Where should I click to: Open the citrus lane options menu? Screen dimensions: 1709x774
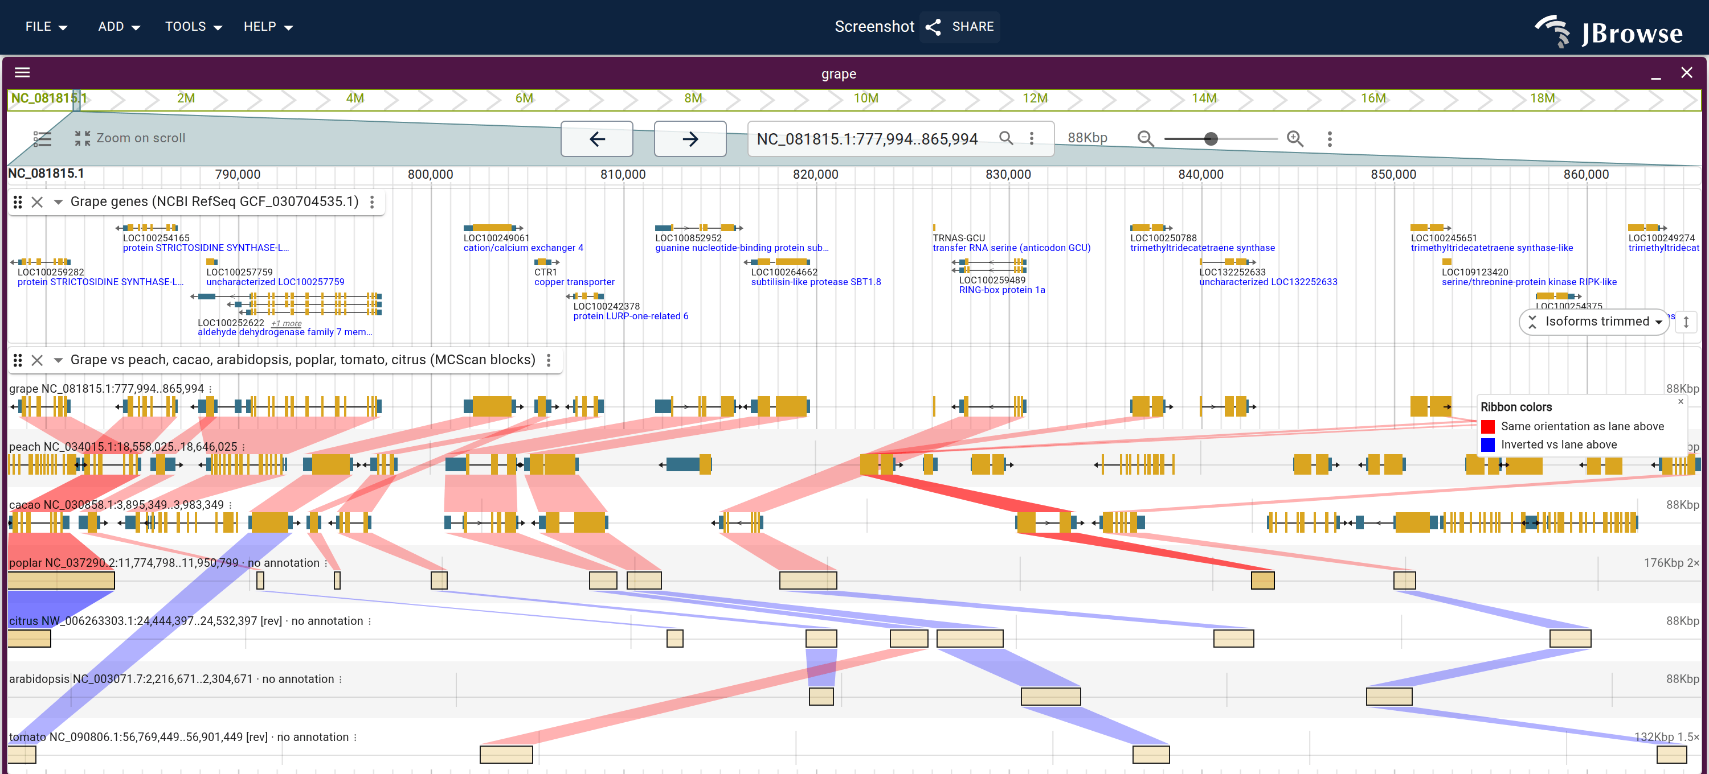tap(370, 621)
